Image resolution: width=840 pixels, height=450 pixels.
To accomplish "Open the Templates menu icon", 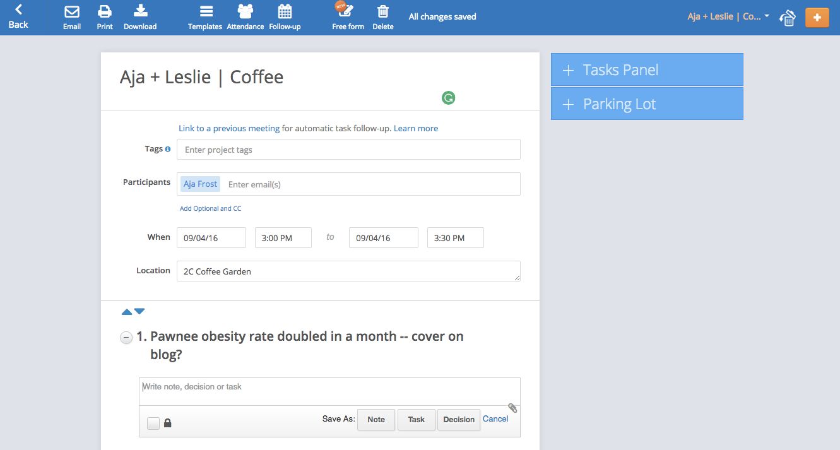I will point(206,11).
